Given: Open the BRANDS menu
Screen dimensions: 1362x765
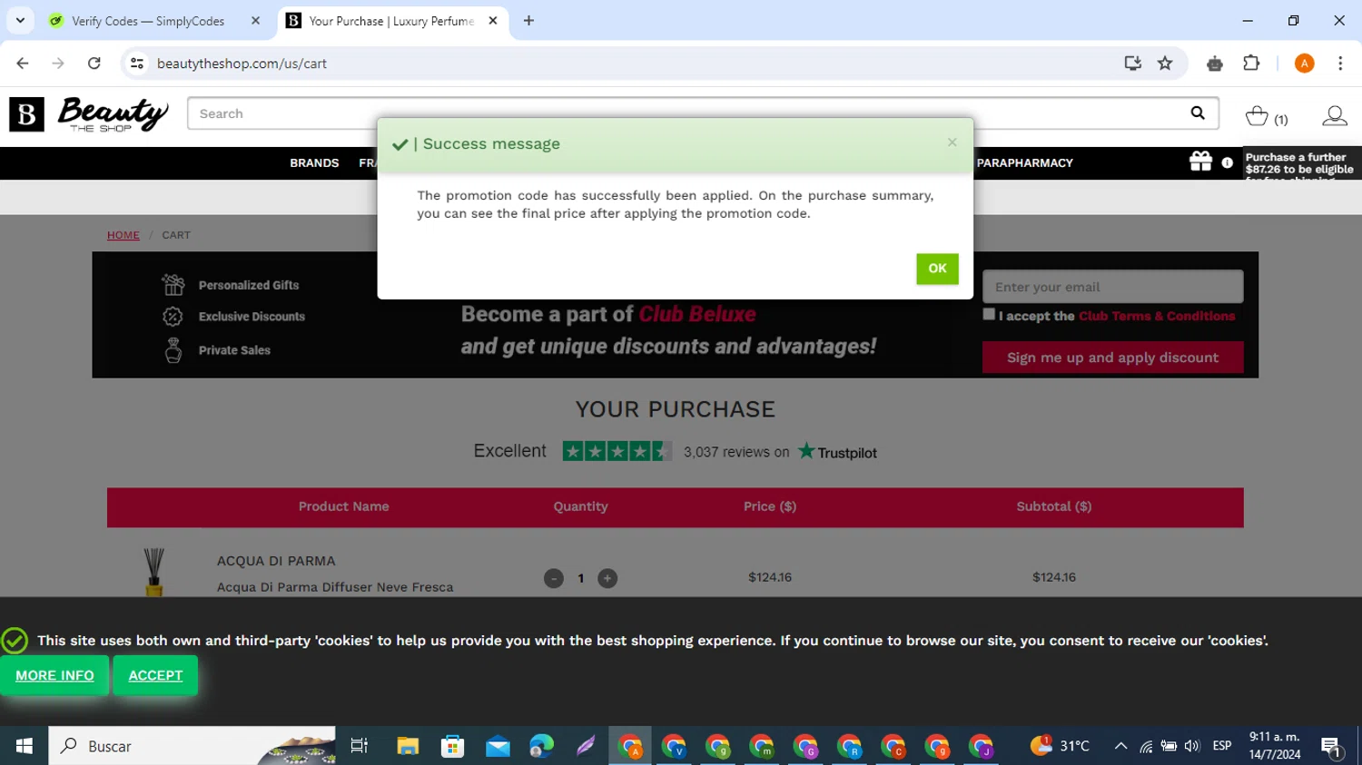Looking at the screenshot, I should (314, 163).
